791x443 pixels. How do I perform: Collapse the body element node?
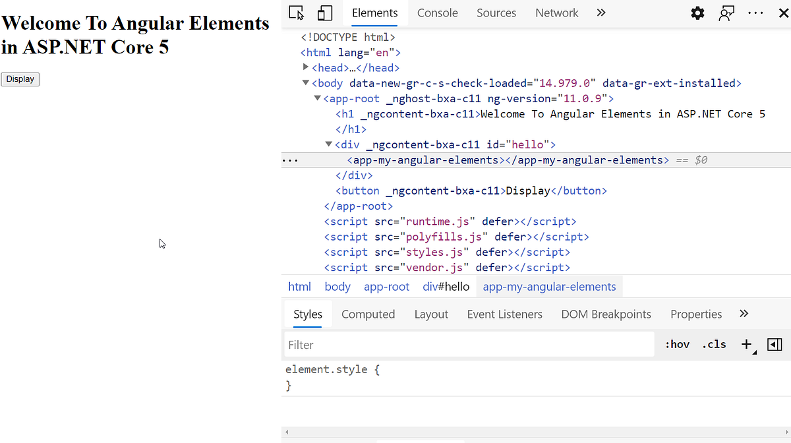[x=306, y=83]
